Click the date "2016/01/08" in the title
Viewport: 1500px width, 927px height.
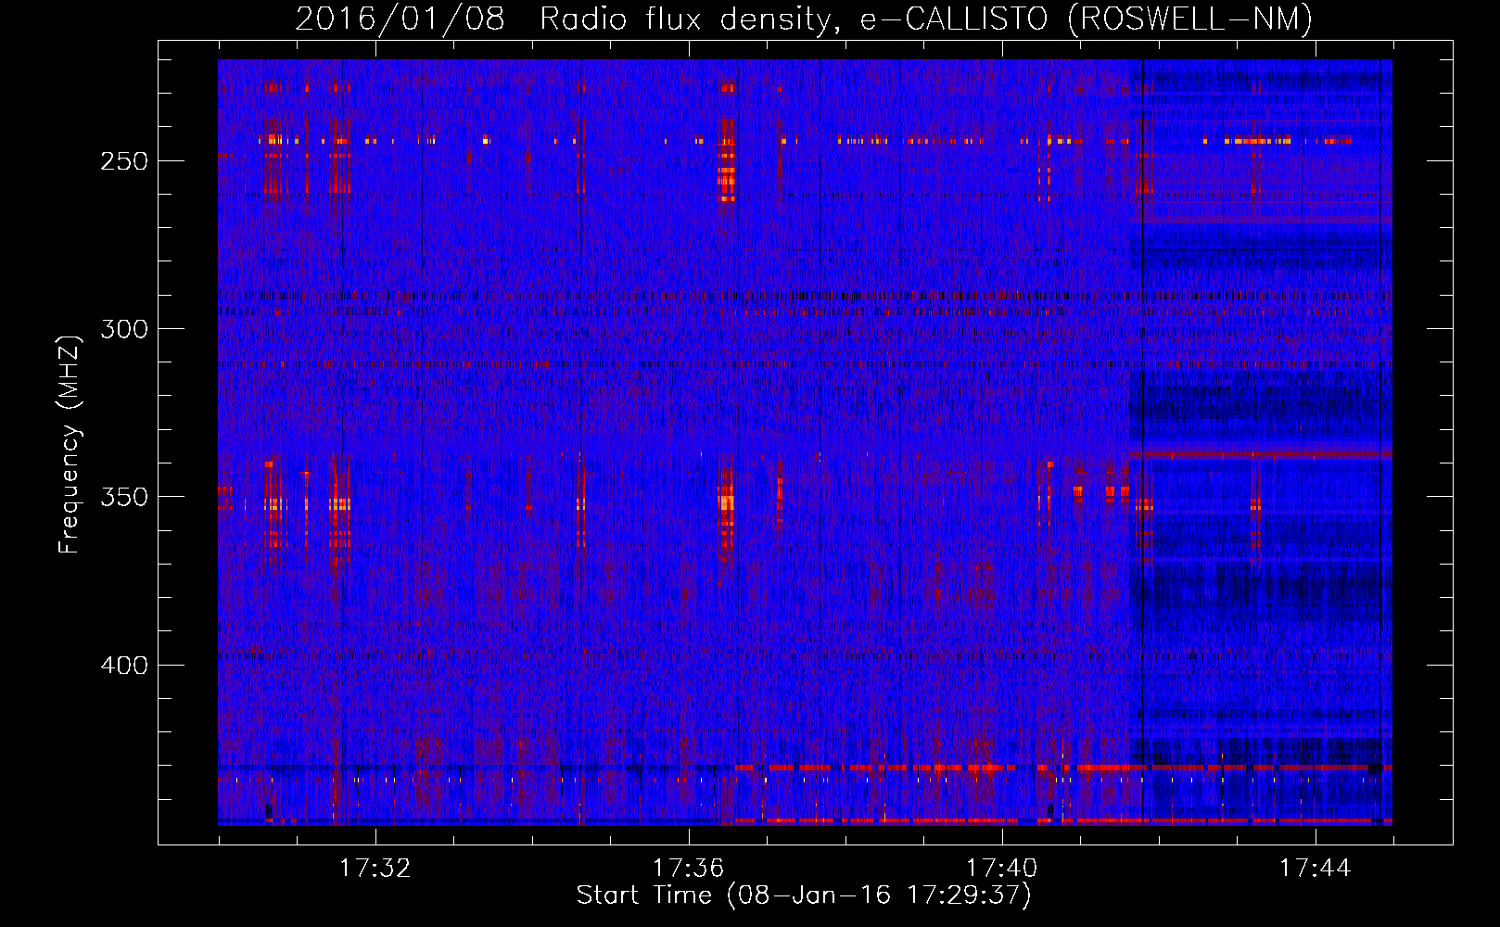point(400,19)
